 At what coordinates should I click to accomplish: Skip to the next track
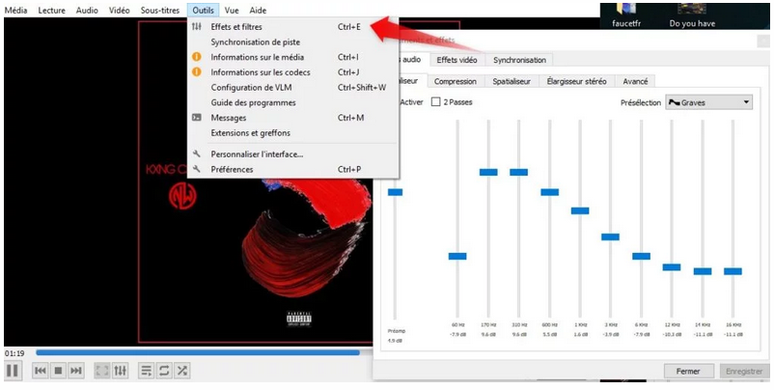tap(76, 370)
